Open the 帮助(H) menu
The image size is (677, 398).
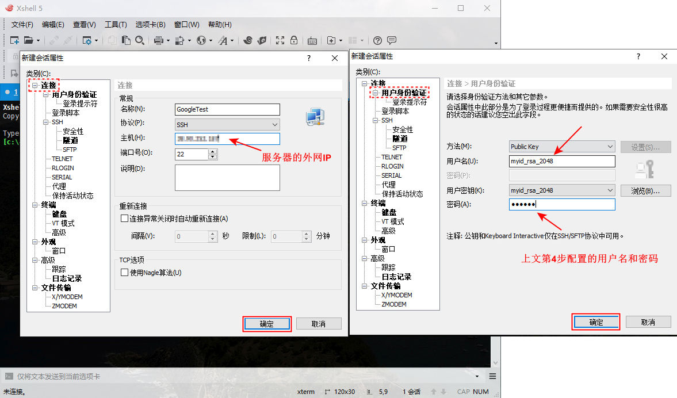pos(220,25)
